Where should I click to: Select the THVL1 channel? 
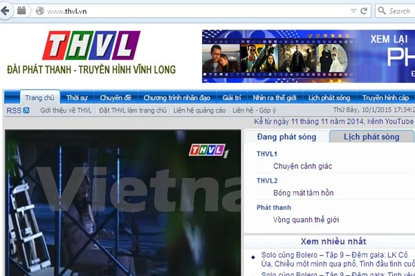(266, 154)
